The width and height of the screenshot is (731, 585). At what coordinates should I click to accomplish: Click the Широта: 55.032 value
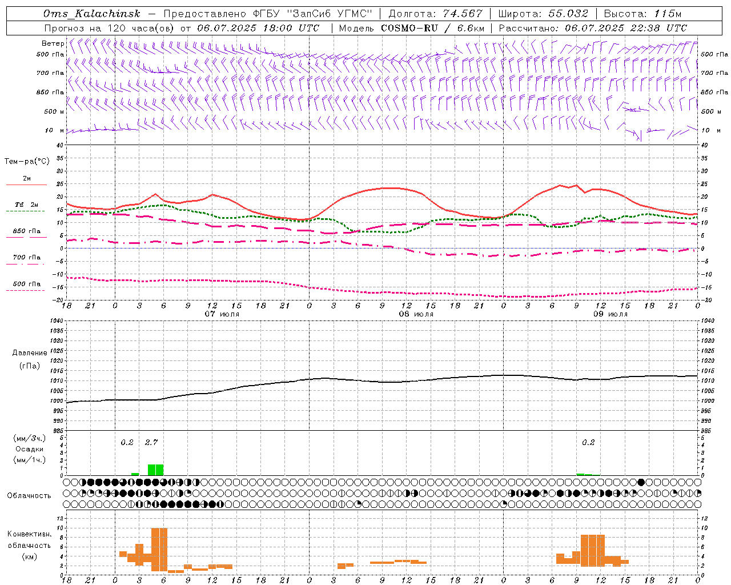coord(543,14)
